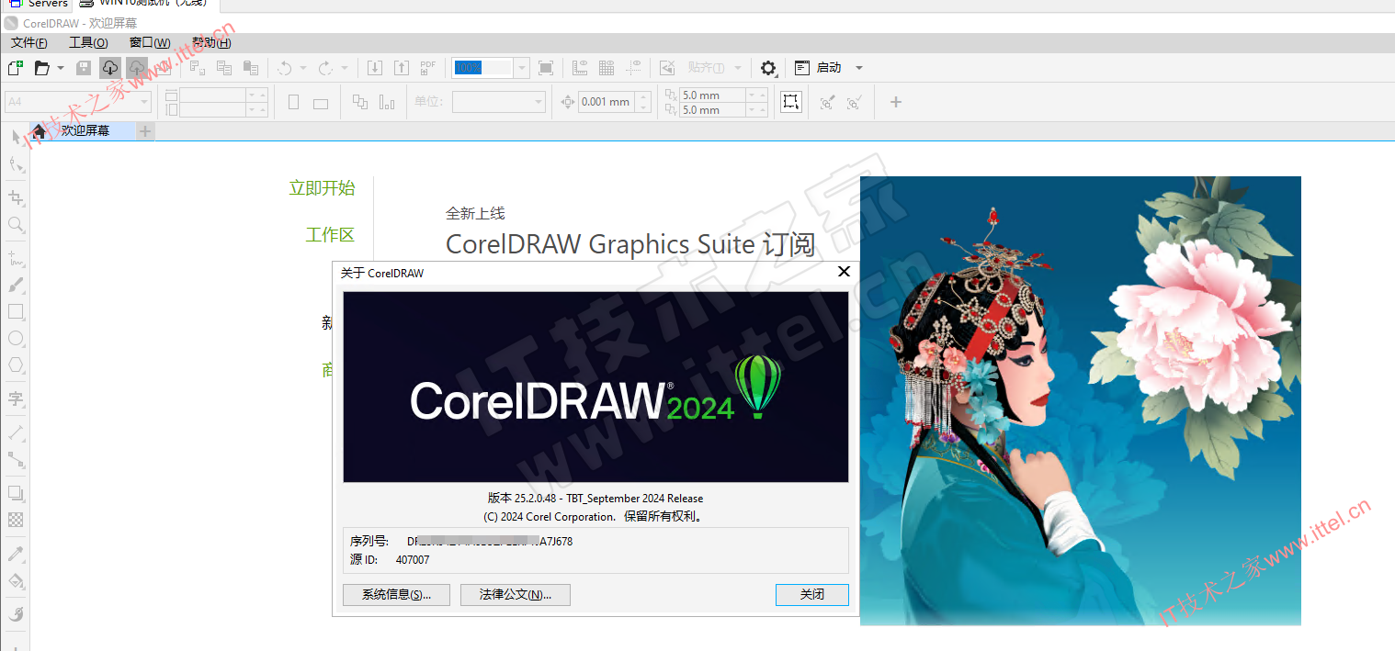
Task: Increase nudge distance with up stepper
Action: tap(643, 96)
